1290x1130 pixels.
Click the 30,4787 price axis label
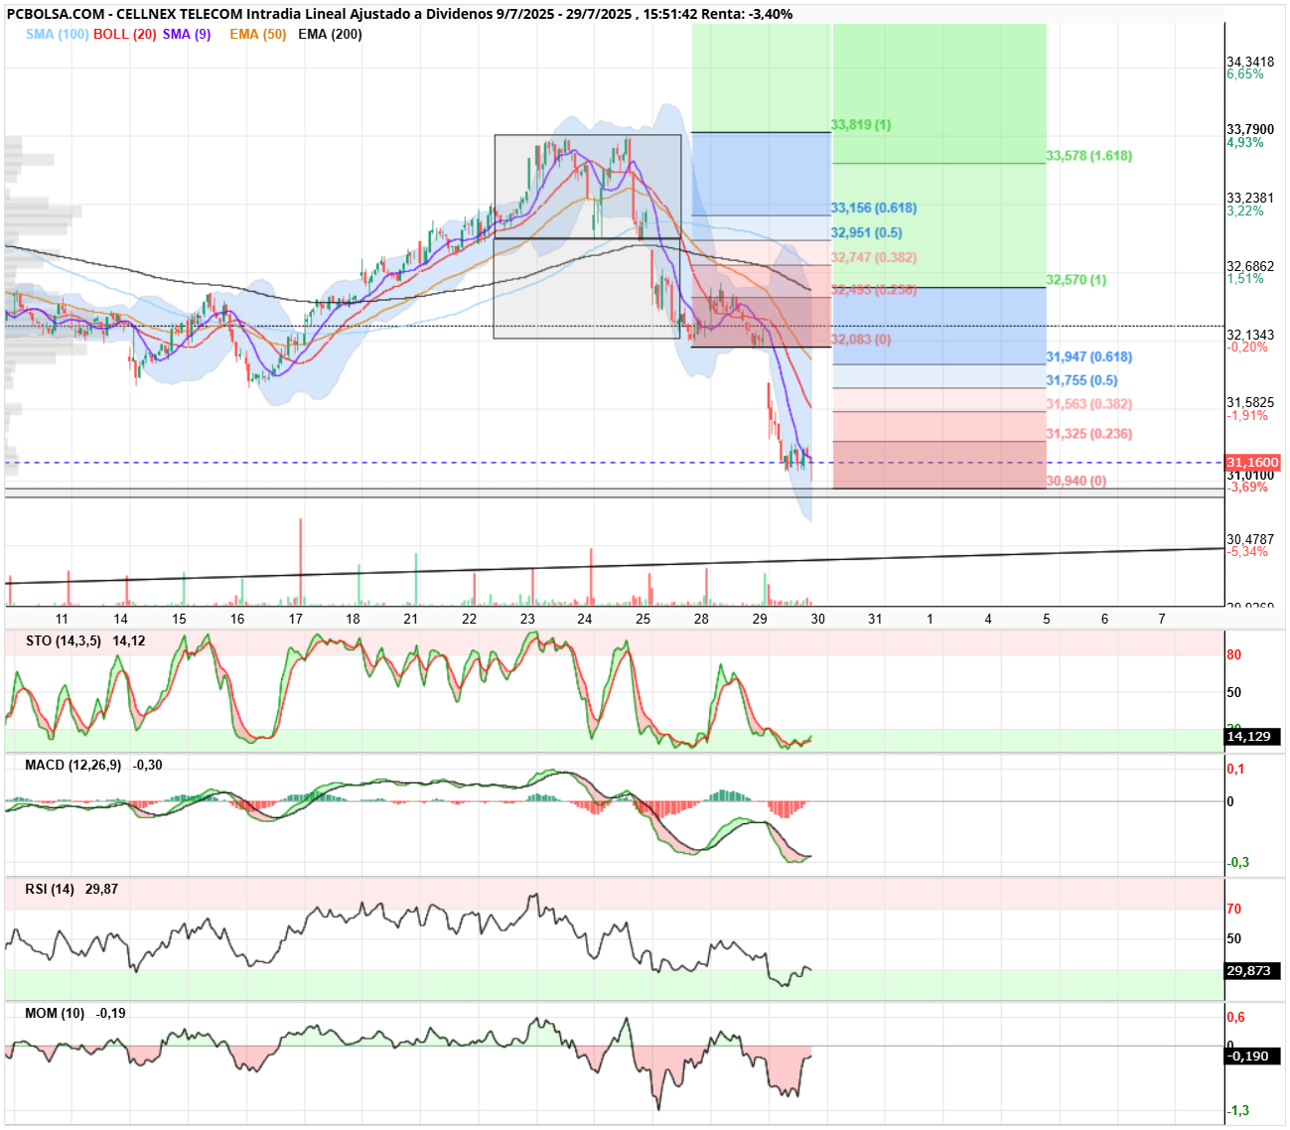[x=1250, y=540]
